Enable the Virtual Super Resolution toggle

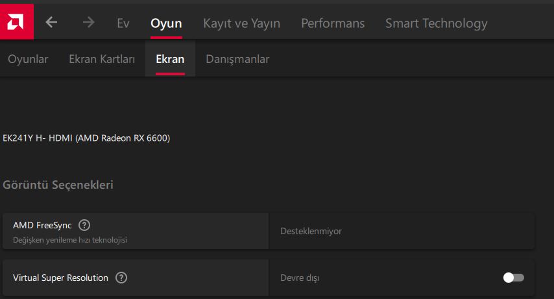pos(514,278)
